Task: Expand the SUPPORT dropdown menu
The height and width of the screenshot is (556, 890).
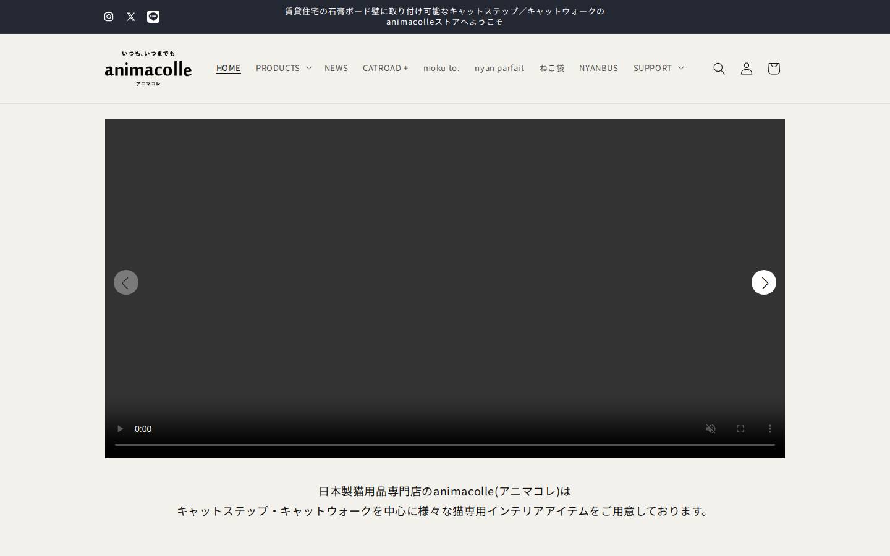Action: pyautogui.click(x=659, y=68)
